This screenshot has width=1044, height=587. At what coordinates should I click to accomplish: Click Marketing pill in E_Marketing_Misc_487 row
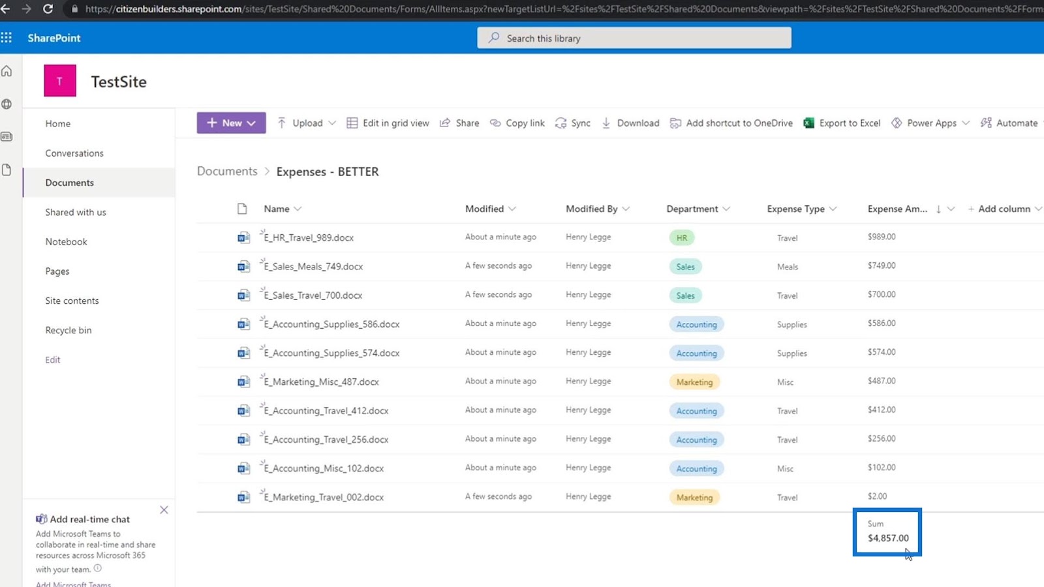[x=694, y=382]
